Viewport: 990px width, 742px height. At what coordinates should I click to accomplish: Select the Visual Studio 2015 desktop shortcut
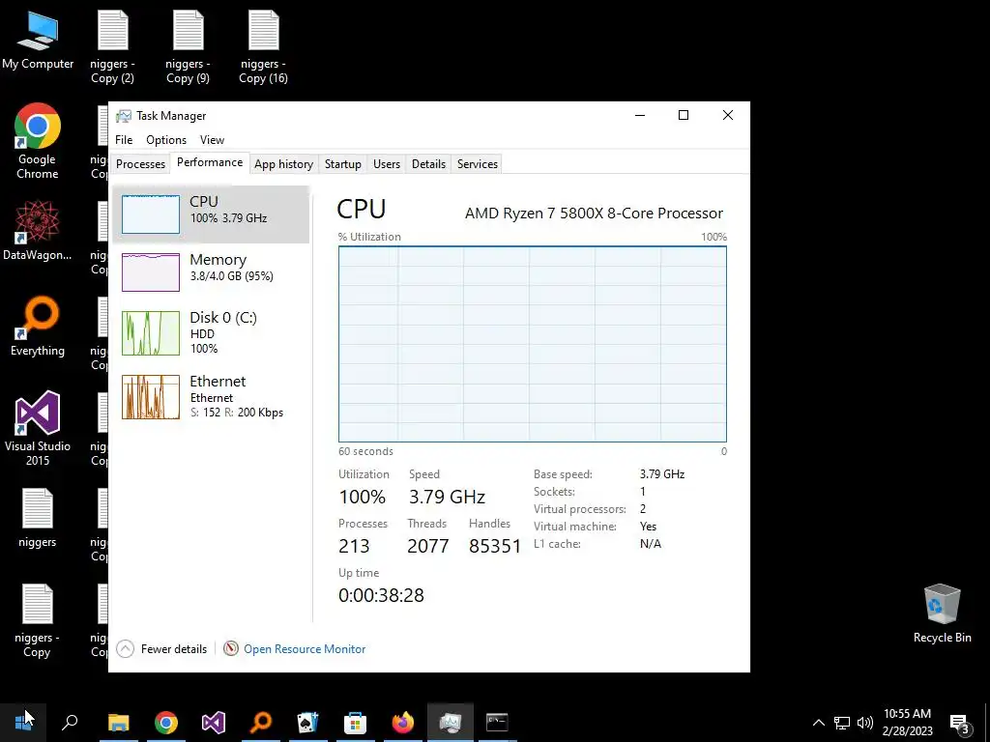[38, 428]
